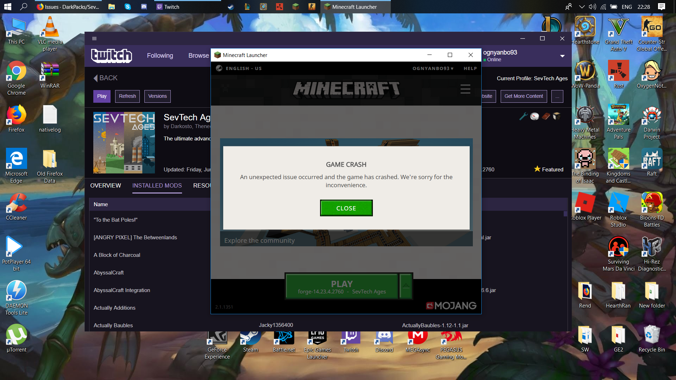Click the Twitch logo
The image size is (676, 380).
[112, 56]
